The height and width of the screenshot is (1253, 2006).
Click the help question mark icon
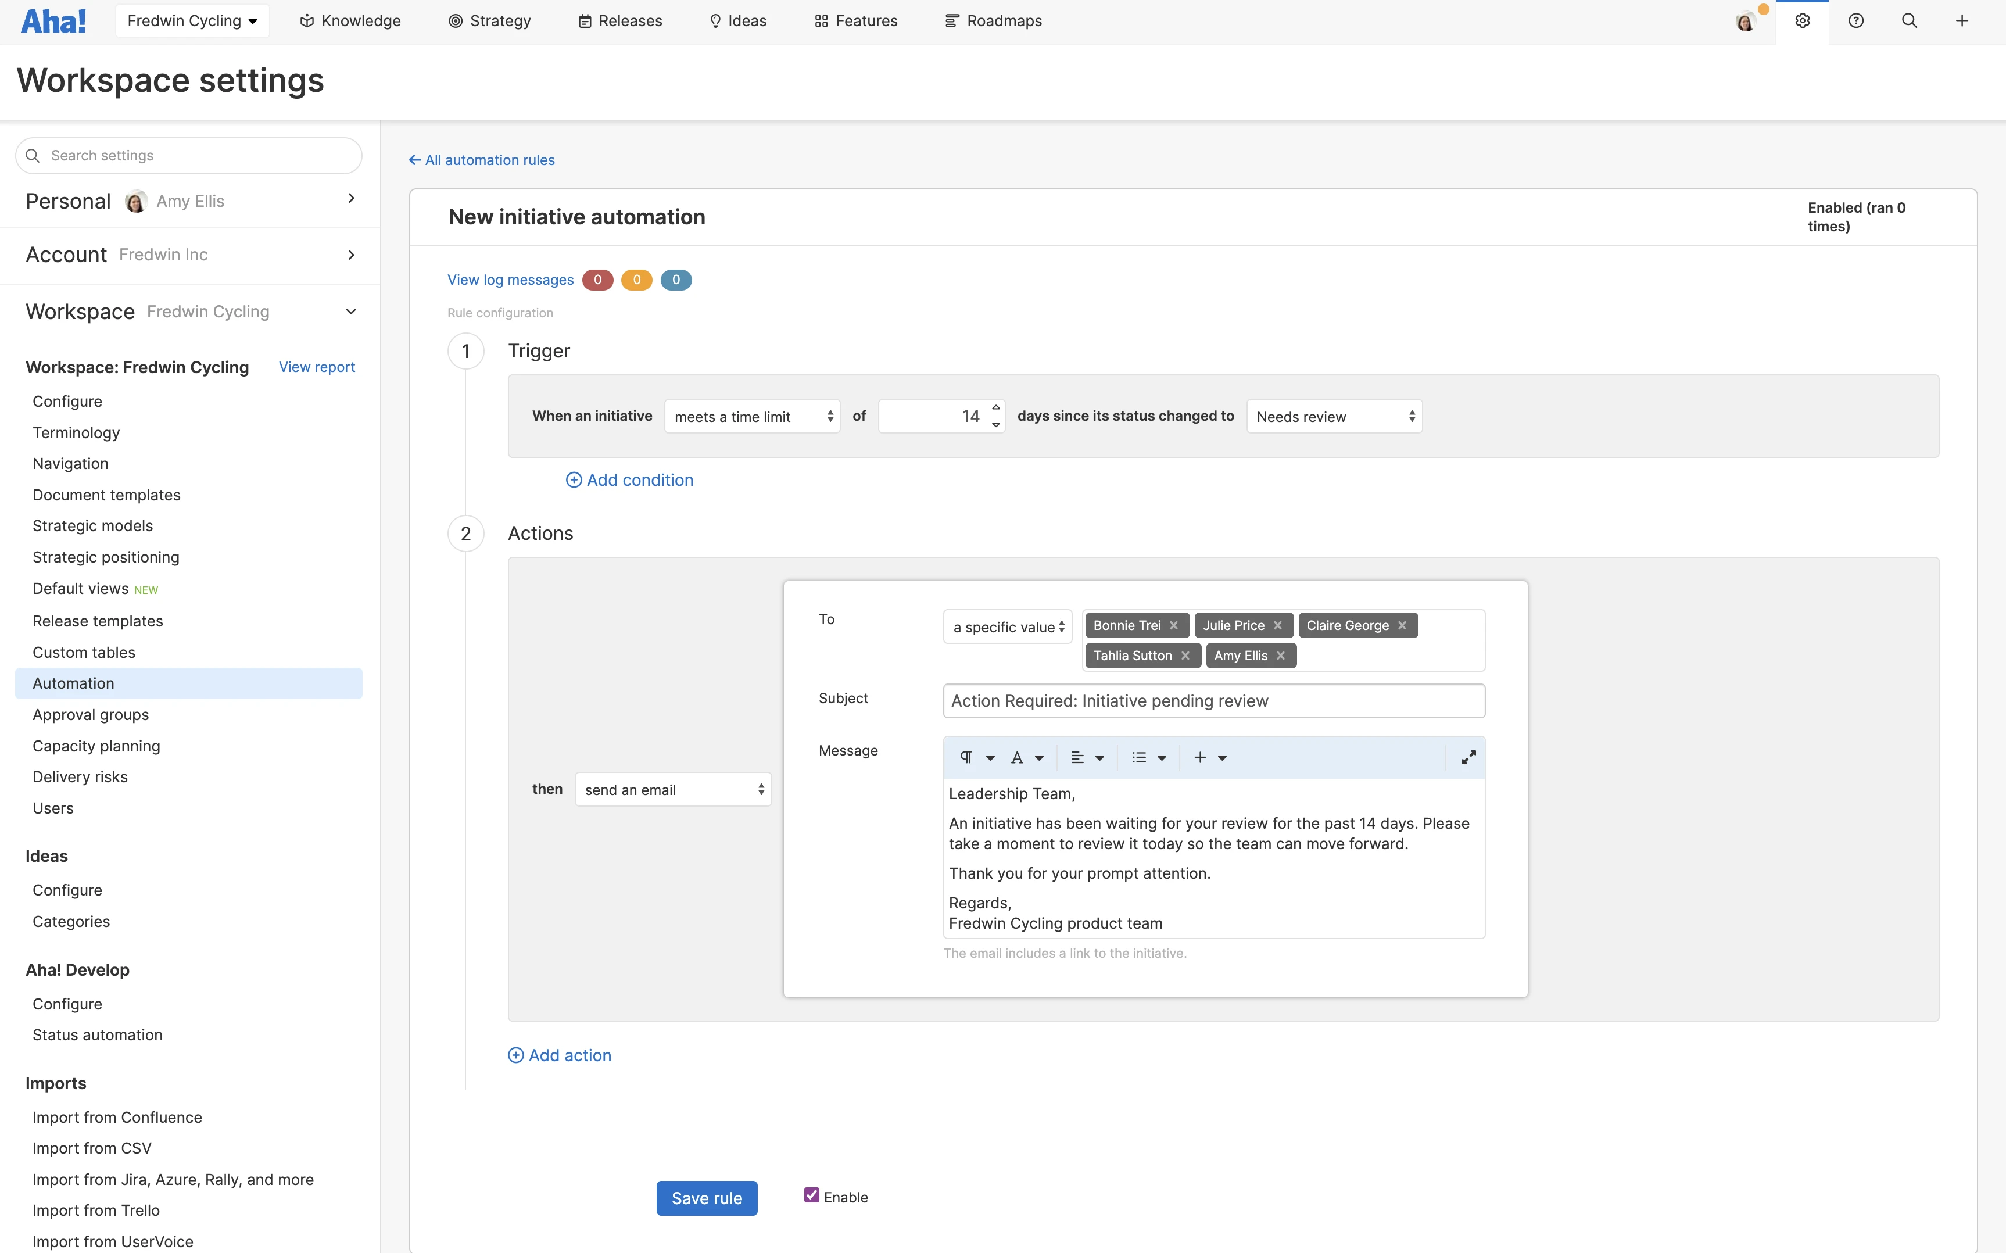tap(1855, 21)
